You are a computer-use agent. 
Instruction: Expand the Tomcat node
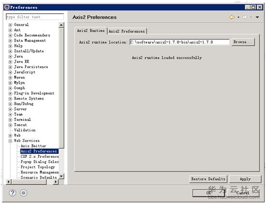tap(10, 125)
